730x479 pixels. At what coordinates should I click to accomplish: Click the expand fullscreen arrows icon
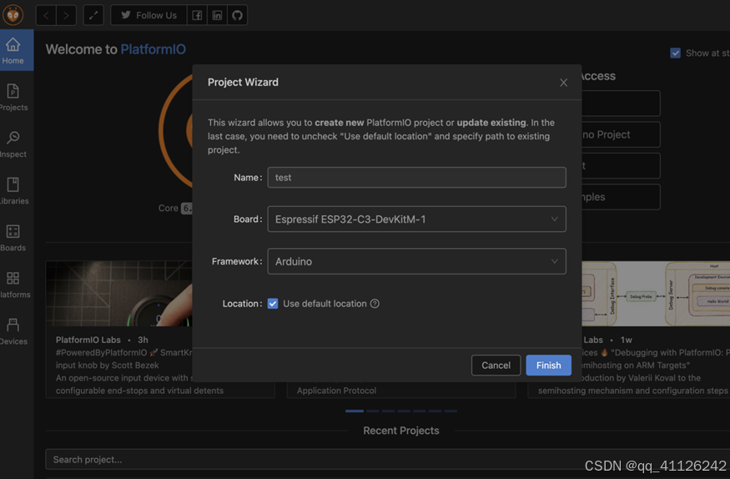pyautogui.click(x=93, y=15)
